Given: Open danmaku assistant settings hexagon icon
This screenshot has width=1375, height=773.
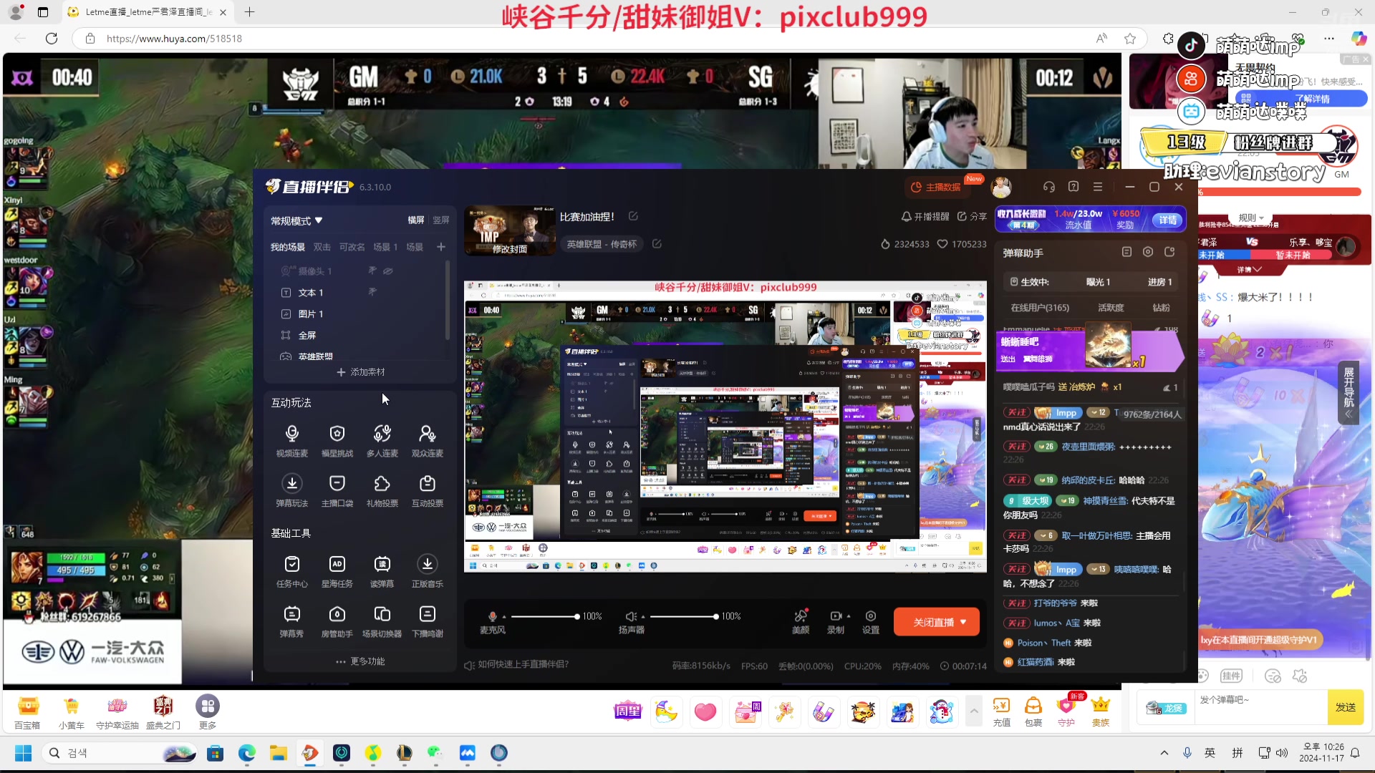Looking at the screenshot, I should (1148, 252).
